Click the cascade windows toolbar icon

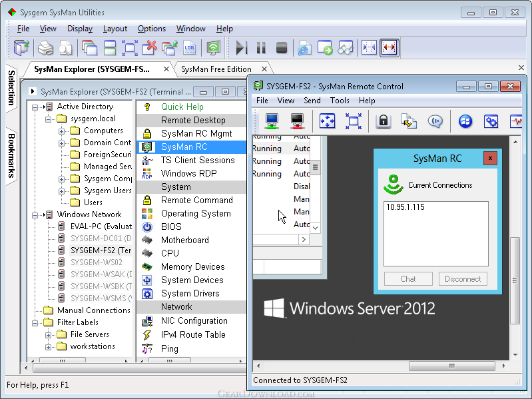(x=90, y=48)
